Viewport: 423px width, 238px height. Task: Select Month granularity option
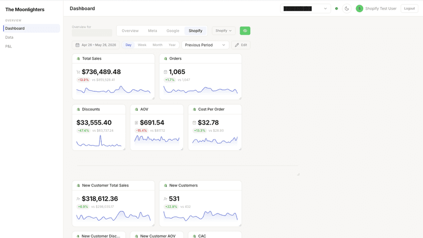[157, 45]
